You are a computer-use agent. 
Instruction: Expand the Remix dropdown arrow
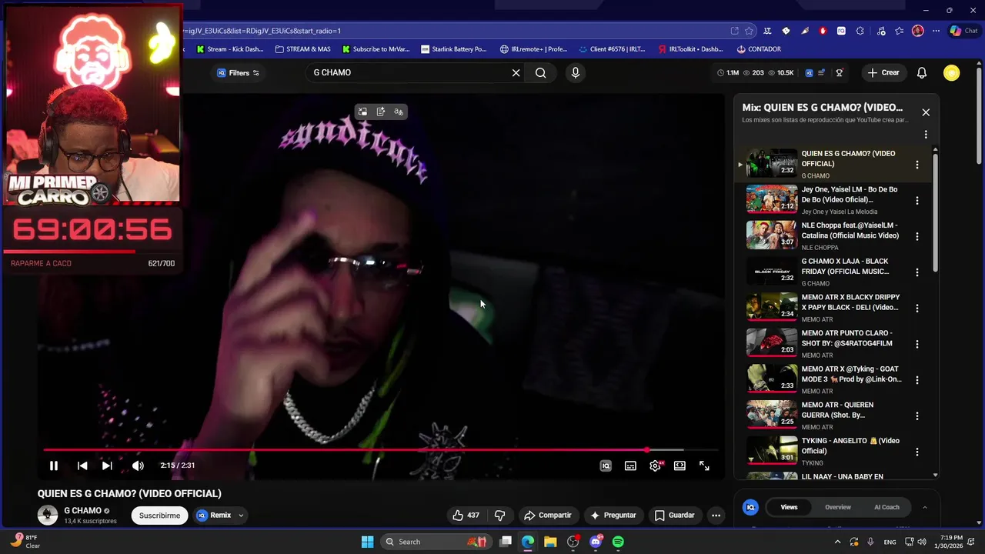(x=241, y=516)
